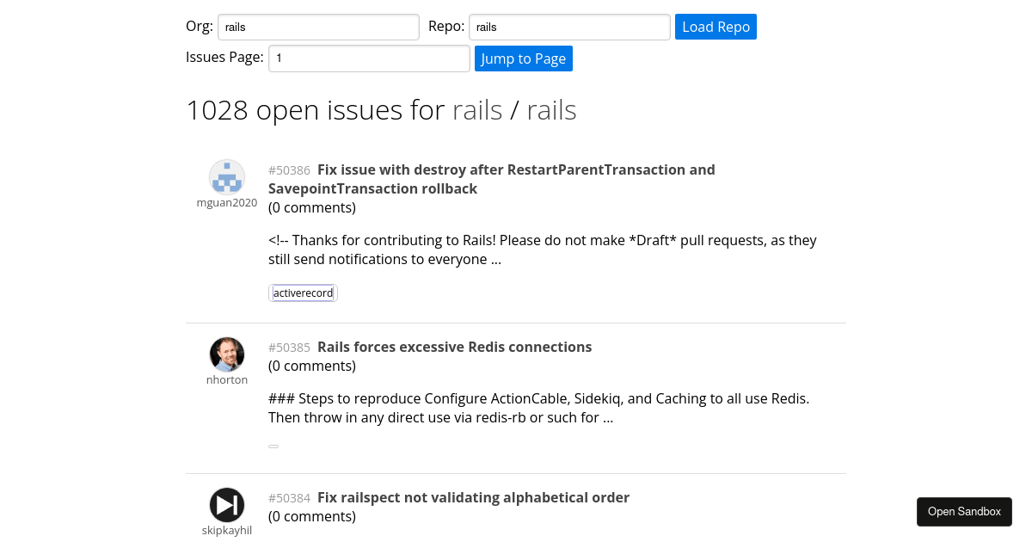The width and height of the screenshot is (1032, 542).
Task: Click issue number #50386
Action: (x=289, y=169)
